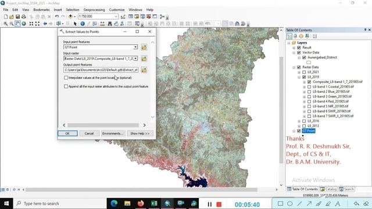Screen dimensions: 372x209
Task: Click Fixed Zoom In arrows icon
Action: 31,24
